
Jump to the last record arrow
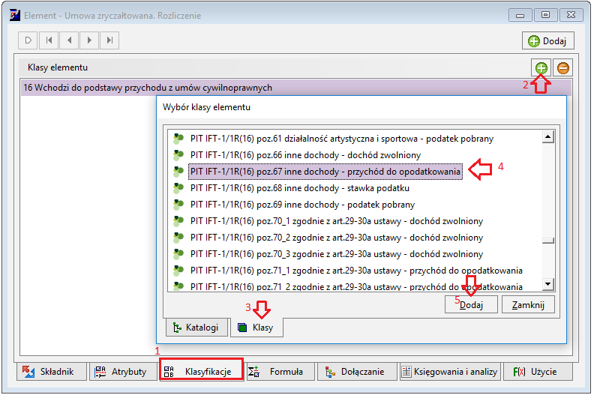[x=109, y=40]
